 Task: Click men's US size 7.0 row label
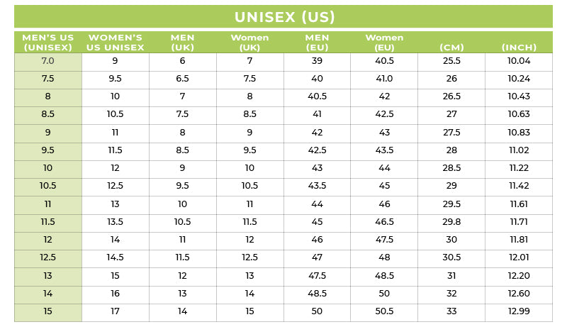47,61
